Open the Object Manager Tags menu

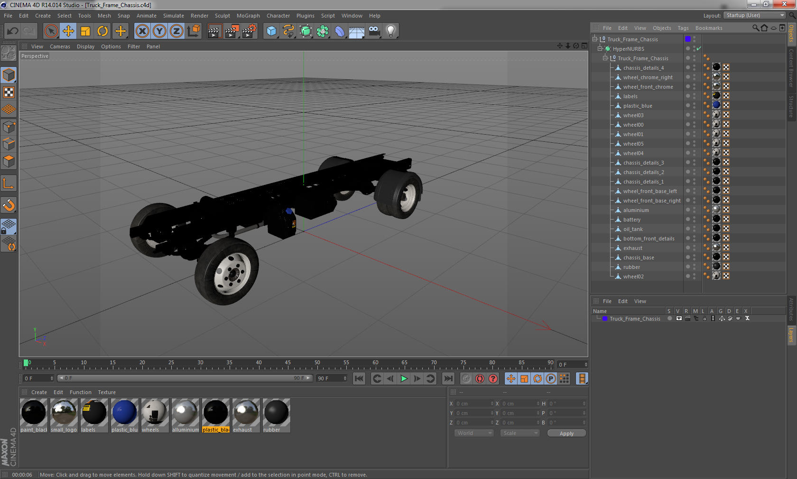[683, 28]
